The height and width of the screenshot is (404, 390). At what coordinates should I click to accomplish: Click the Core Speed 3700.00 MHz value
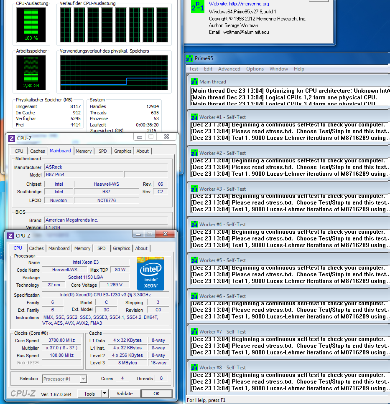pyautogui.click(x=62, y=341)
